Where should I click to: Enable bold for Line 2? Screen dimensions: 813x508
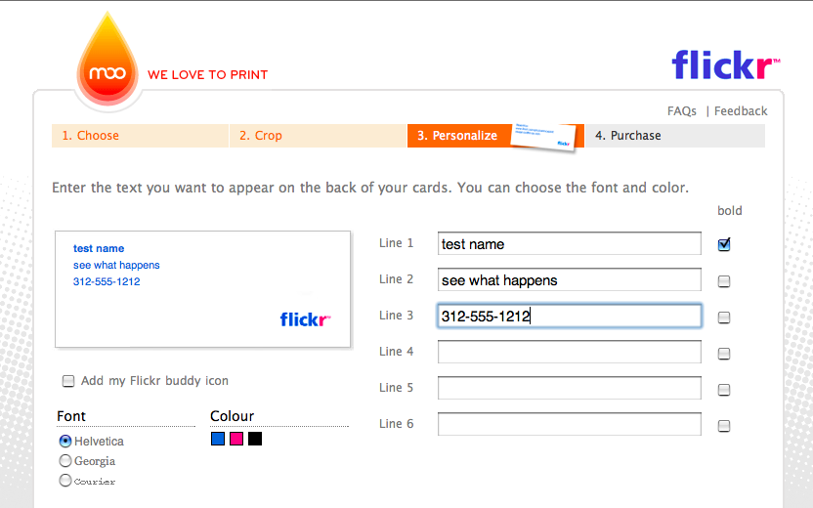click(724, 281)
